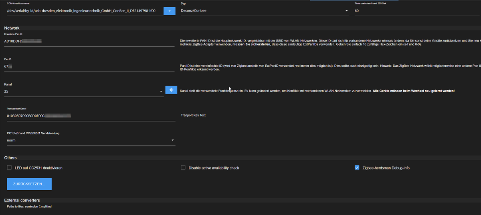The width and height of the screenshot is (481, 215).
Task: Click the Pan ID input field
Action: point(90,66)
